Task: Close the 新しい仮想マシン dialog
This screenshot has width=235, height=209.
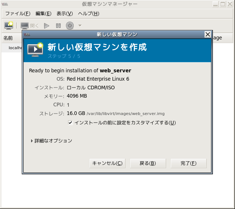Action: (x=208, y=34)
